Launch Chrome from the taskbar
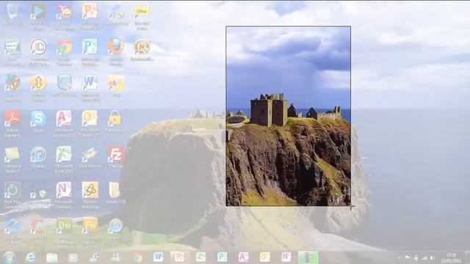 [137, 257]
